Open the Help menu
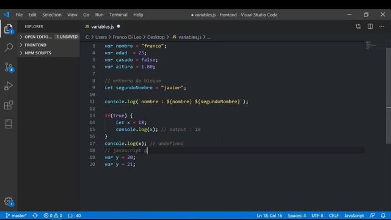391x220 pixels. coord(138,15)
